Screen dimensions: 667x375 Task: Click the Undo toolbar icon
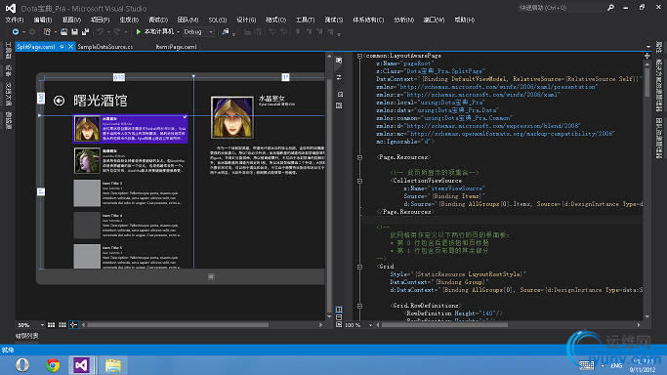coord(100,31)
